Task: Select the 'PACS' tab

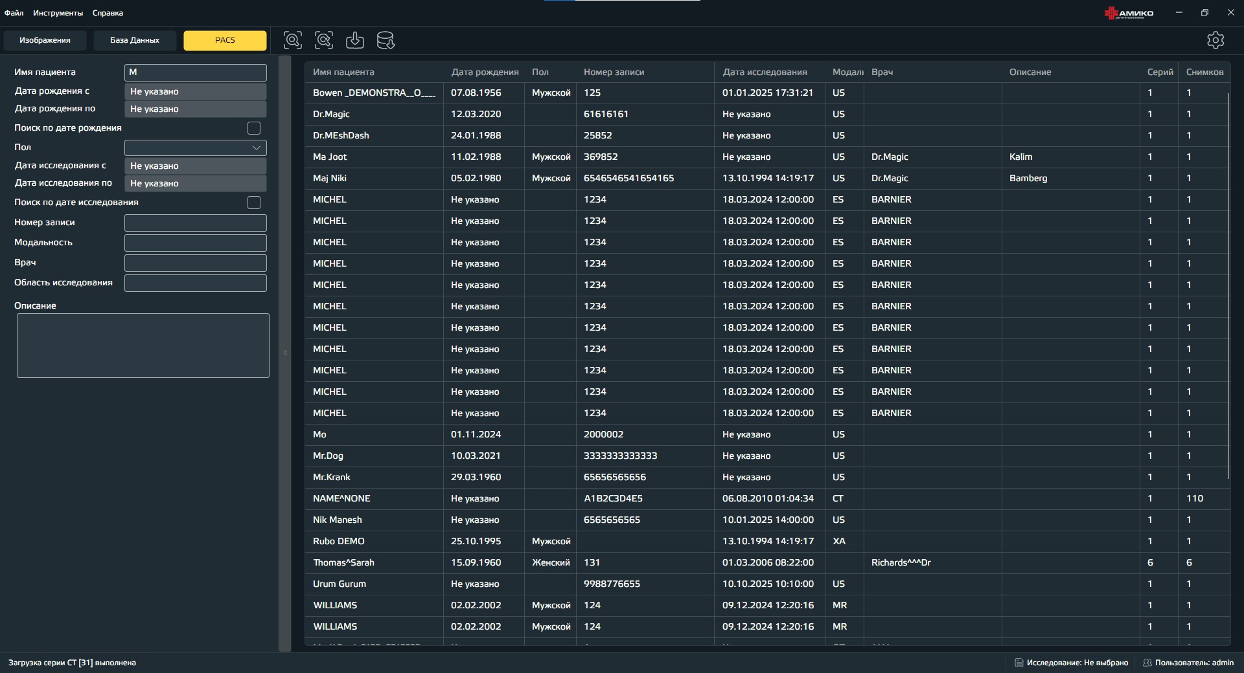Action: [225, 40]
